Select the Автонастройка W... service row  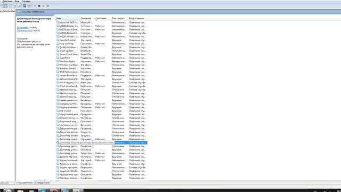[x=101, y=79]
